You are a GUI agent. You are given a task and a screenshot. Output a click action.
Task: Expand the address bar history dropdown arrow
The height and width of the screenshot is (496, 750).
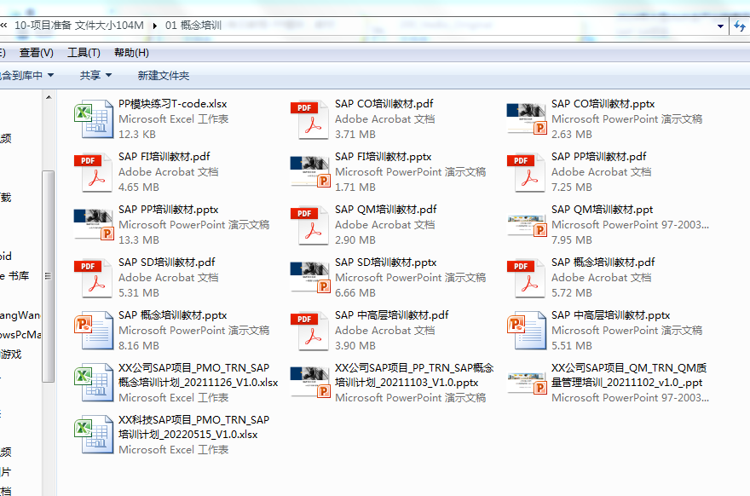coord(718,26)
